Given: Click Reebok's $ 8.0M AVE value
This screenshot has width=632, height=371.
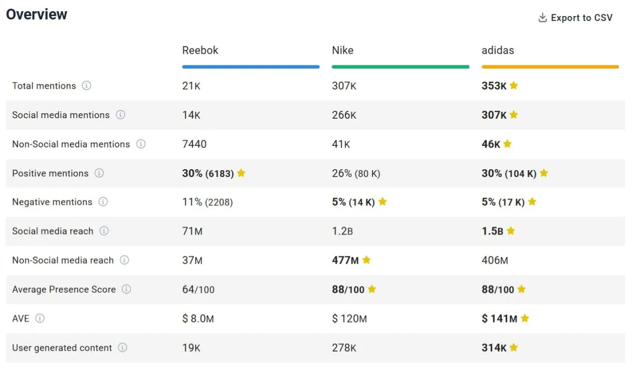Looking at the screenshot, I should 198,318.
